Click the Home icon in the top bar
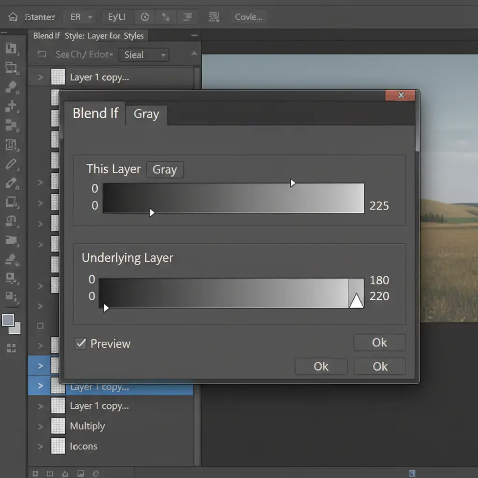Image resolution: width=478 pixels, height=478 pixels. 13,17
